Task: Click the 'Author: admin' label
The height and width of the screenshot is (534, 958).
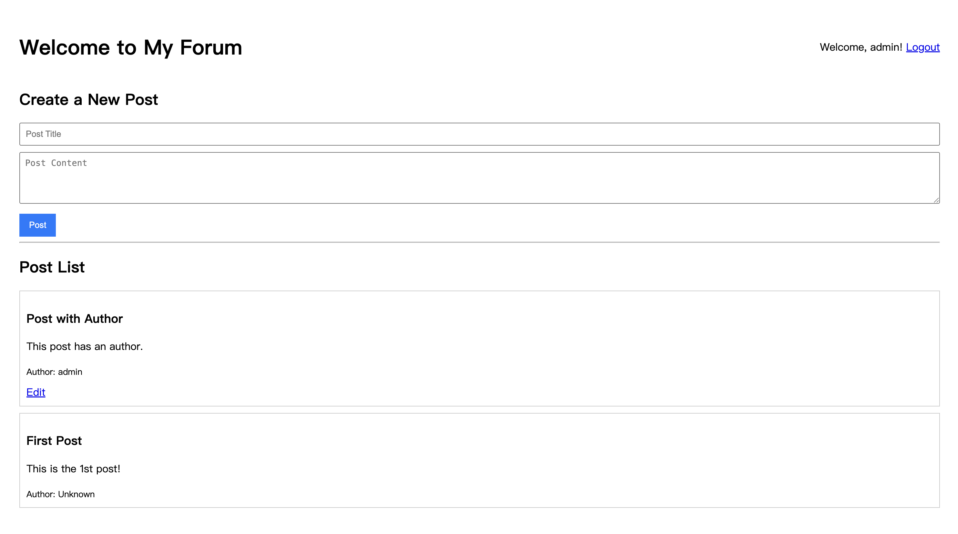Action: [x=54, y=372]
